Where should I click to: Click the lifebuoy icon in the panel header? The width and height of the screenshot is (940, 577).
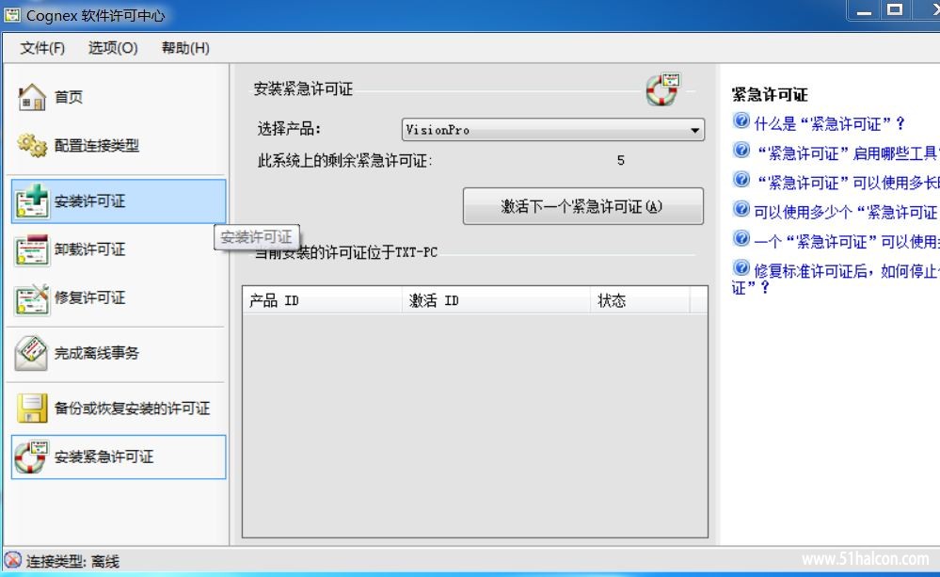(662, 89)
